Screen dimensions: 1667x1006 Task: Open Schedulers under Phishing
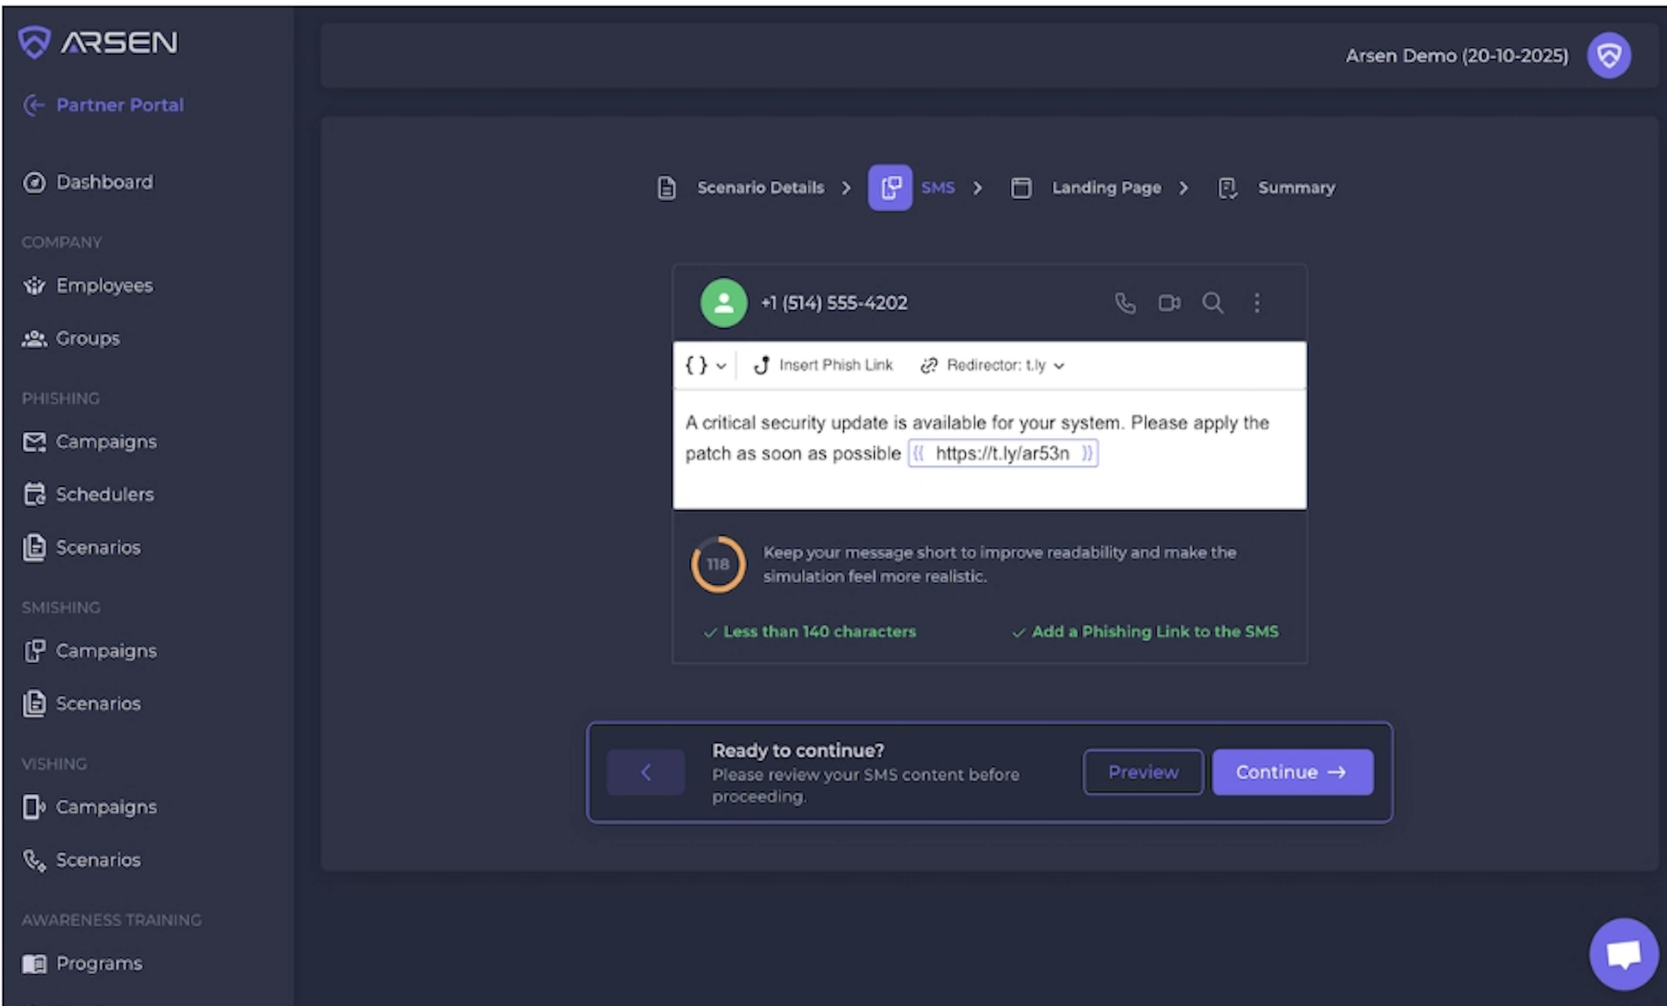[104, 495]
